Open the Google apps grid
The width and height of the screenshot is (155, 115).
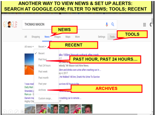(144, 24)
